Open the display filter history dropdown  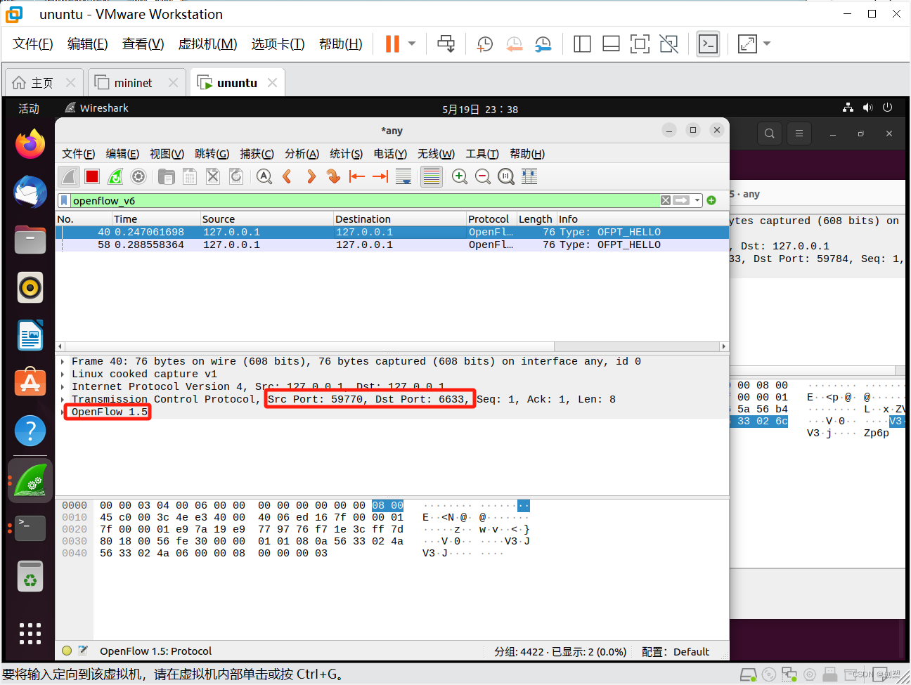[697, 200]
